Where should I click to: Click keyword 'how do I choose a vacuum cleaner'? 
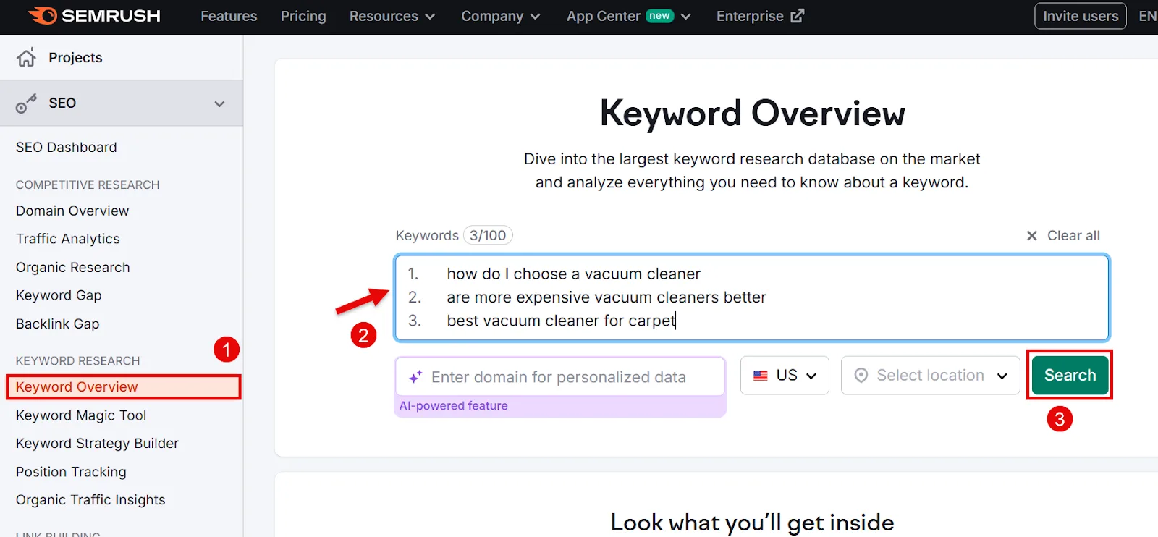point(573,274)
